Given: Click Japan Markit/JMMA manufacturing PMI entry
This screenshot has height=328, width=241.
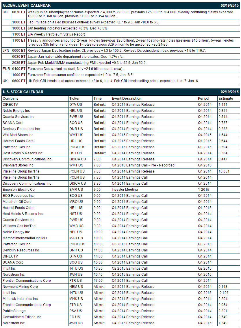Looking at the screenshot, I should [x=87, y=63].
